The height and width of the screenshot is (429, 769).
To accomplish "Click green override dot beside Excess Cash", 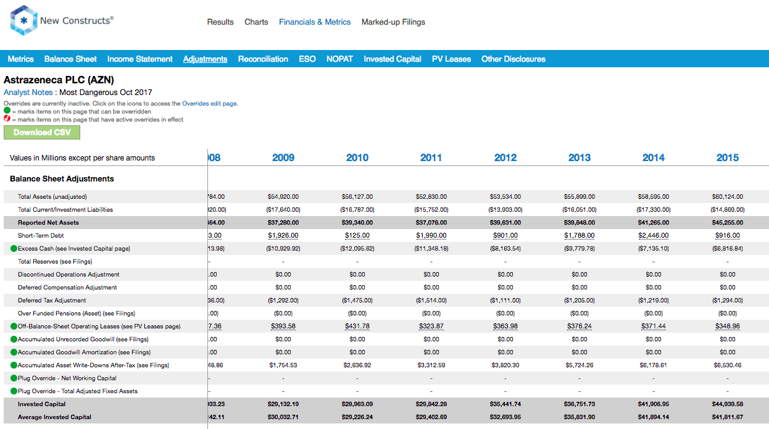I will (x=14, y=249).
